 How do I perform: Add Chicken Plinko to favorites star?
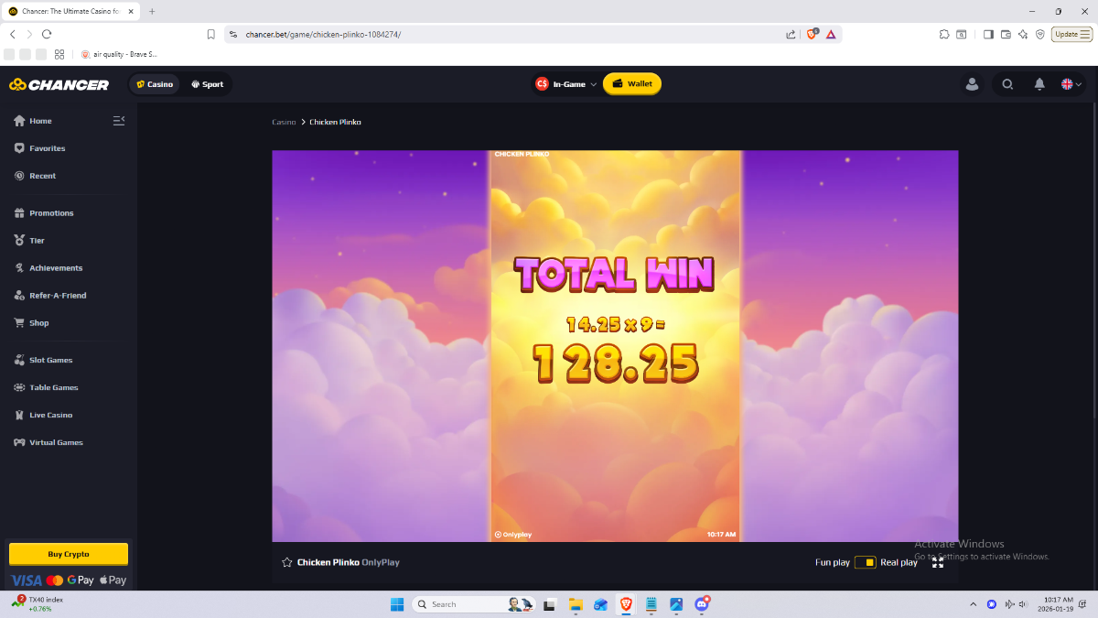[287, 562]
